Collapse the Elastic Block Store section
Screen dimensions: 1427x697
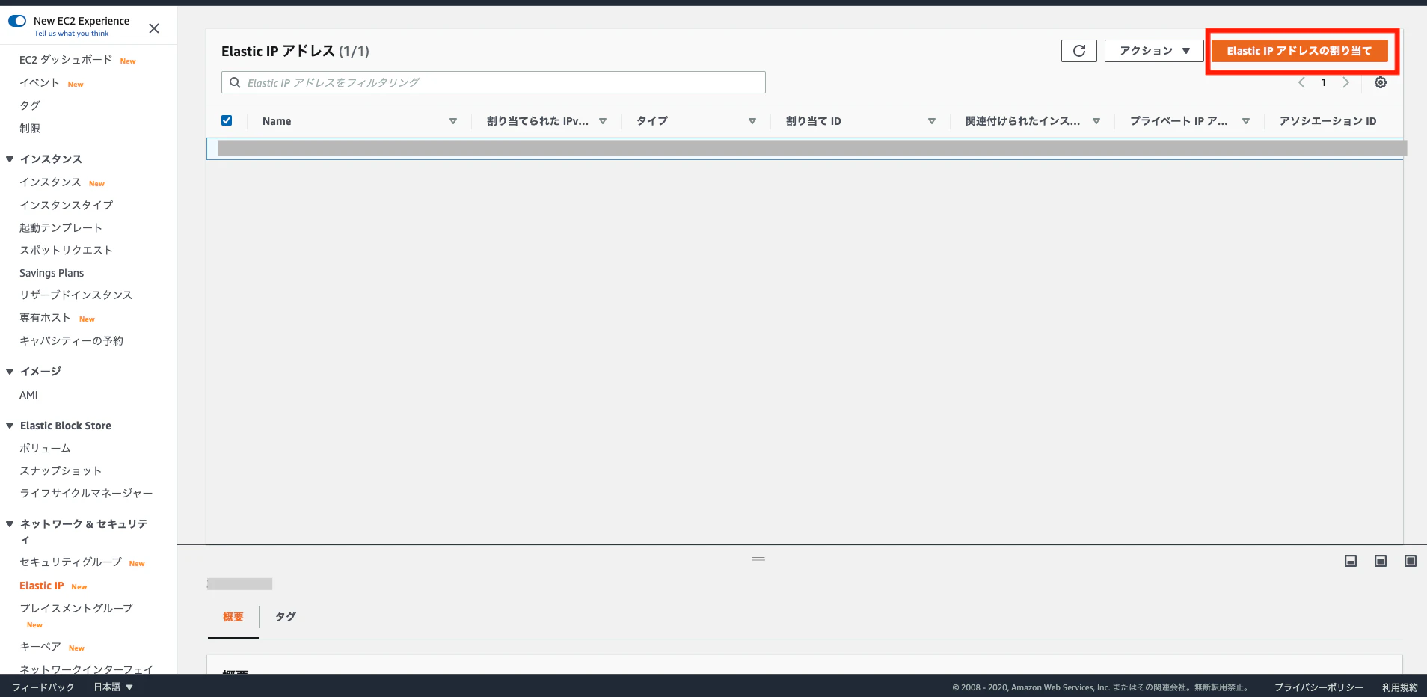(x=10, y=426)
